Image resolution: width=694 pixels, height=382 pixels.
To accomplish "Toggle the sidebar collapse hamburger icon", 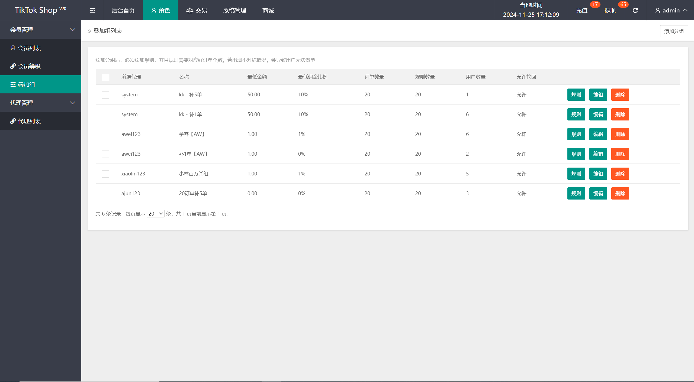I will click(x=92, y=10).
